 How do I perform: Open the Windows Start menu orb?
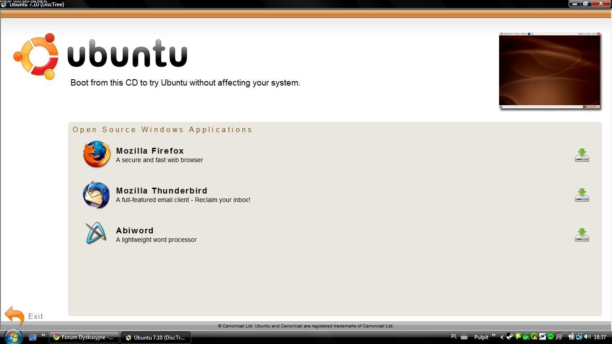[13, 336]
